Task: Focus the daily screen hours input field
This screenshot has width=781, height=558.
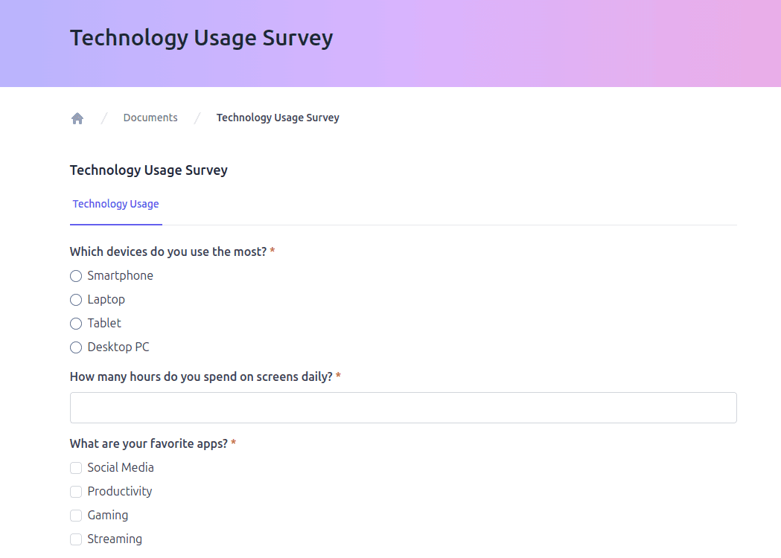Action: pos(403,408)
